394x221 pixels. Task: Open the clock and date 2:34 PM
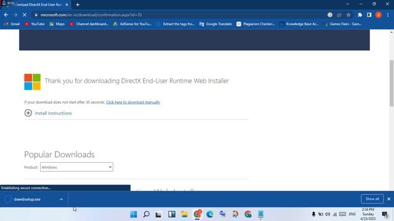click(368, 214)
